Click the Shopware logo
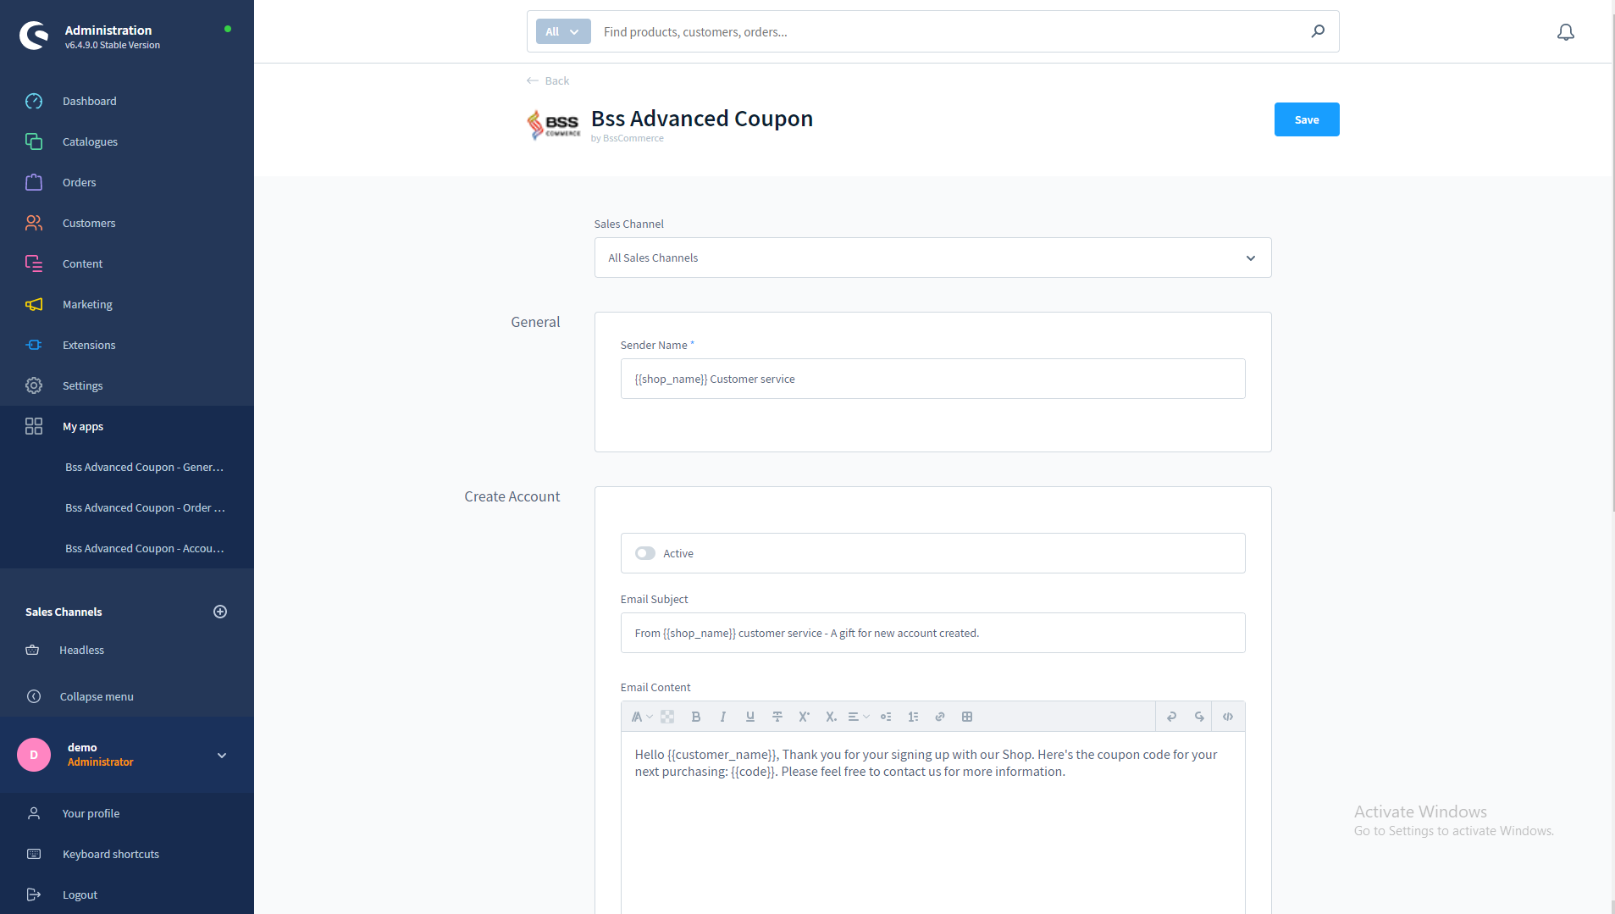1615x914 pixels. pos(34,36)
